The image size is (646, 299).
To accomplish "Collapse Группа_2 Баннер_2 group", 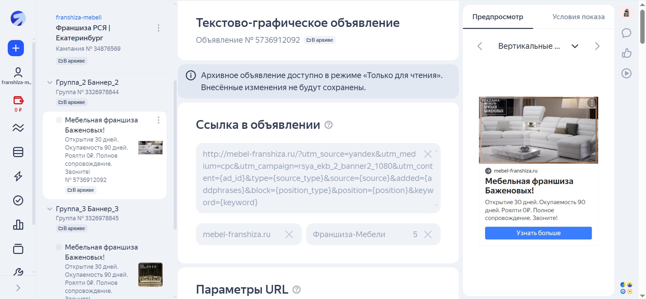I will [50, 82].
